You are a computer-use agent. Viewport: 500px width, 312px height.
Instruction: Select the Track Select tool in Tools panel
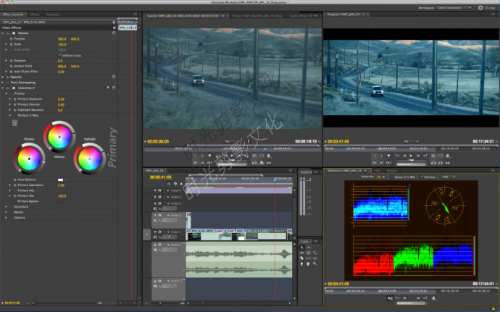[309, 248]
